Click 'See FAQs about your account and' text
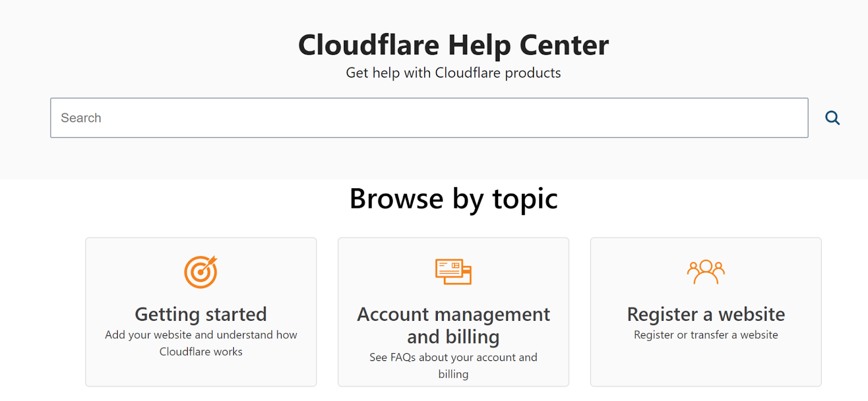Screen dimensions: 868x401 pos(454,357)
